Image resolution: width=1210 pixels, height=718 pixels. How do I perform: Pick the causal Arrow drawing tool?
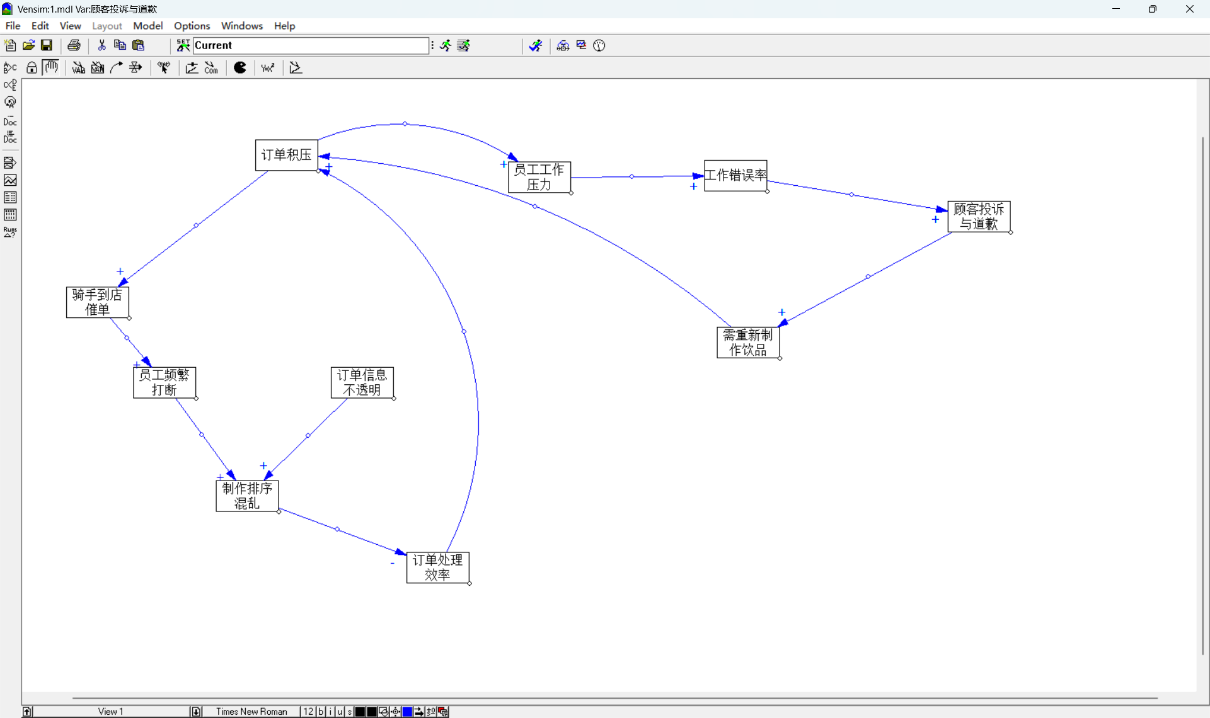click(117, 68)
